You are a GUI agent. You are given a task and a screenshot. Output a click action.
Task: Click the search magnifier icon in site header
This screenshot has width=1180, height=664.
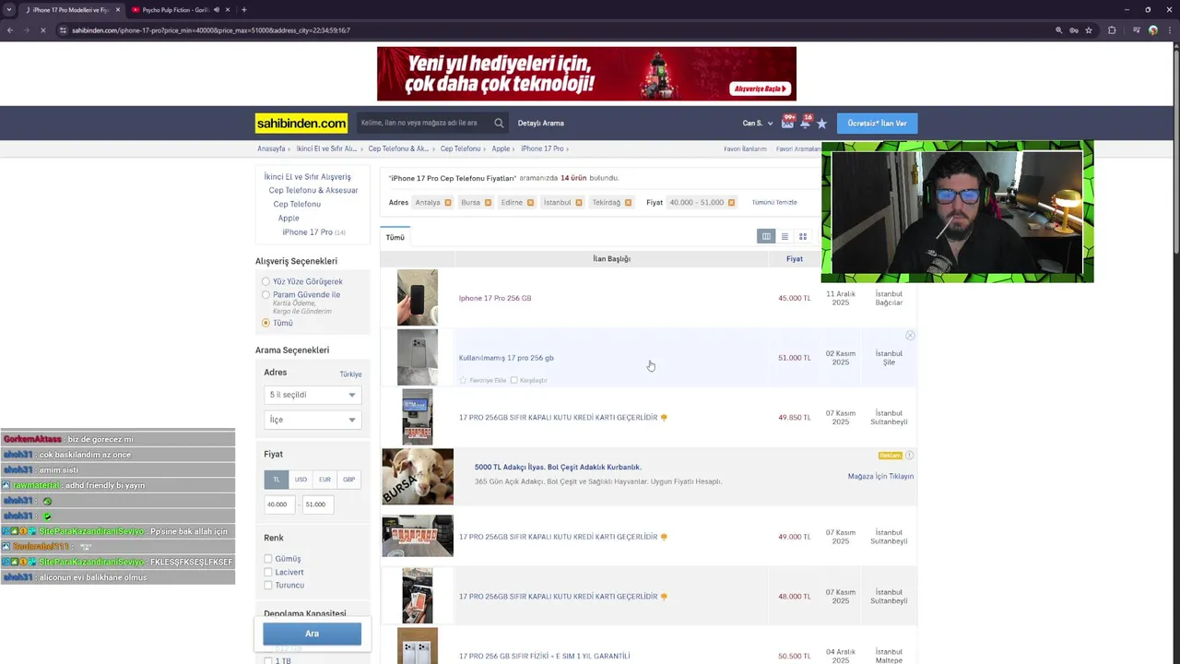(x=499, y=123)
